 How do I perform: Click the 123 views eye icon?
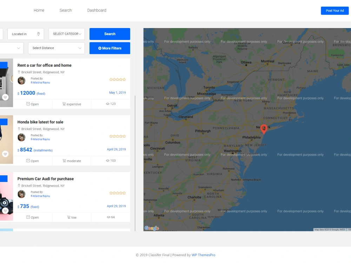click(x=108, y=104)
